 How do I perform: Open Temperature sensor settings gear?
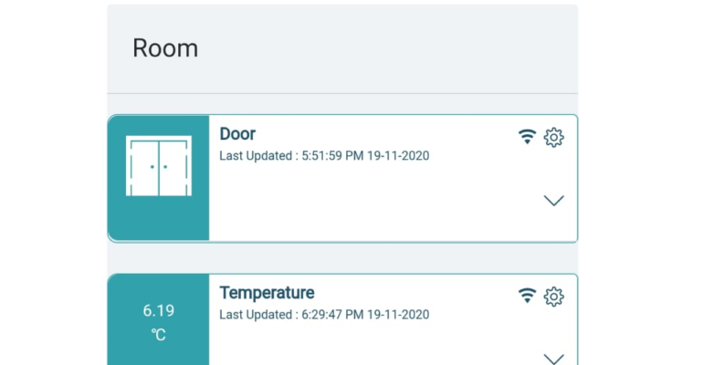553,297
